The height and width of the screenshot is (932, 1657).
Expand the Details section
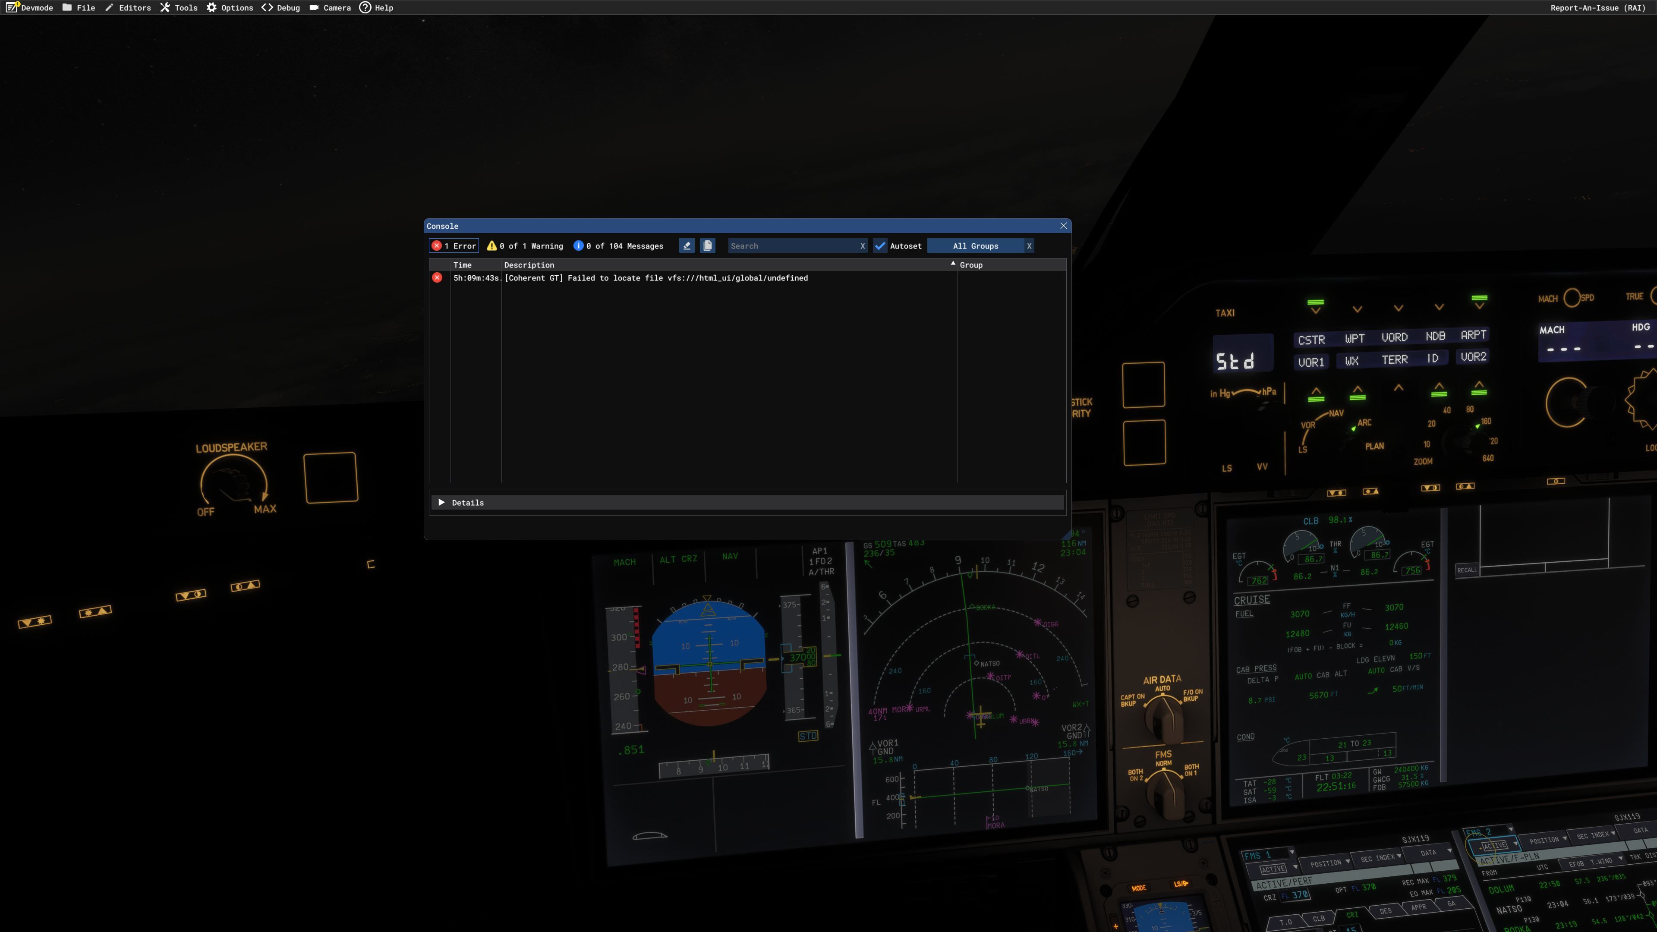(442, 502)
